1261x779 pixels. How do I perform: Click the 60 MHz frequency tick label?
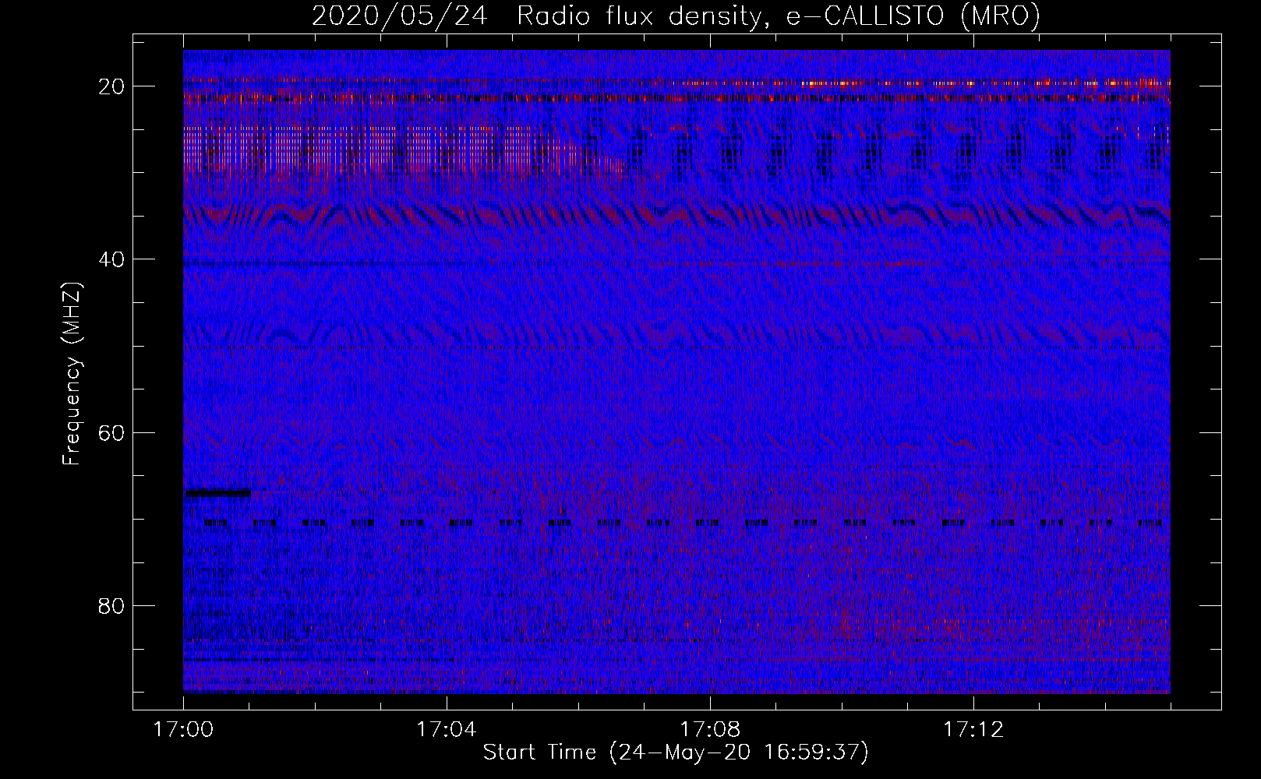click(111, 432)
